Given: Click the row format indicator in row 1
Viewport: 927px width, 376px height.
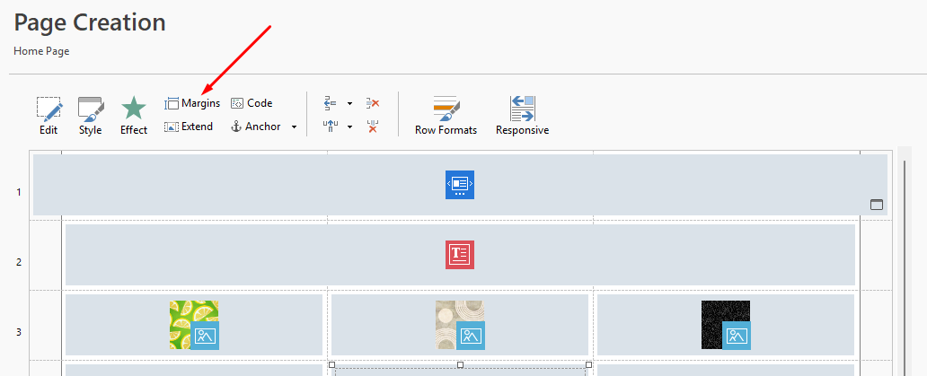Looking at the screenshot, I should tap(877, 205).
